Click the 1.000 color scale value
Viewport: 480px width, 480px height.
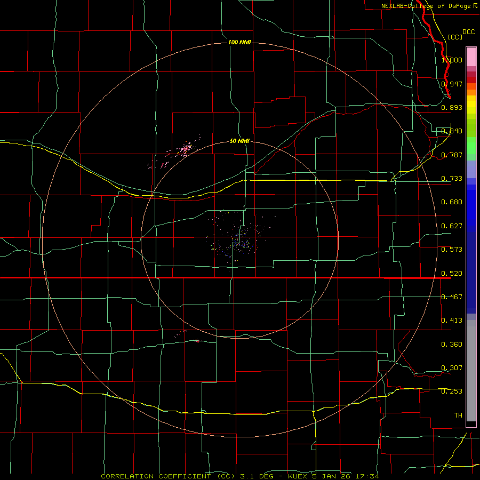click(x=452, y=60)
